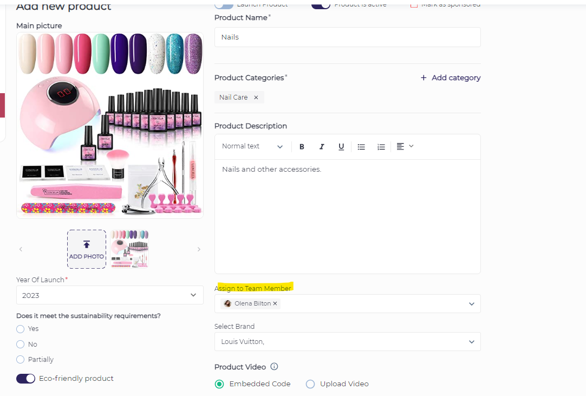Screen dimensions: 586x396
Task: Remove Olena Bilton from team member
Action: [275, 304]
